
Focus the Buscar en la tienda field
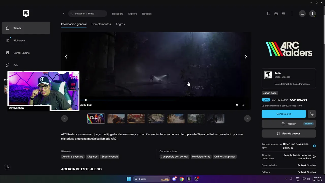tap(88, 14)
